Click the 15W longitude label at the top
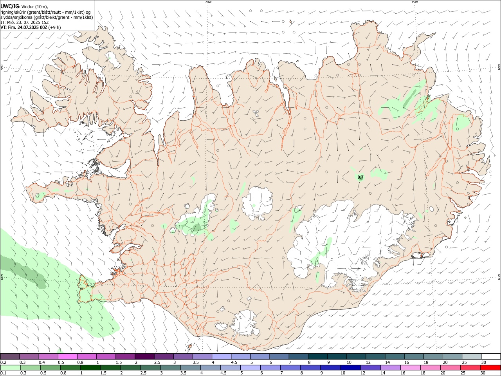Image resolution: width=501 pixels, height=376 pixels. 414,2
